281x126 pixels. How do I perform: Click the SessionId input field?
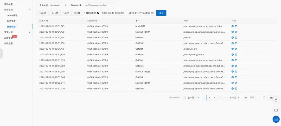pos(100,5)
